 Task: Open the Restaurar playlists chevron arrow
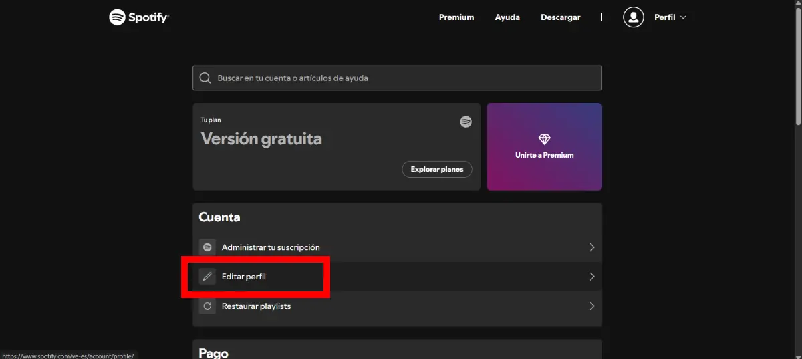[591, 306]
